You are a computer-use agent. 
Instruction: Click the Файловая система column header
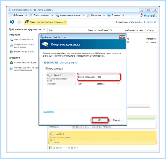tap(135, 30)
